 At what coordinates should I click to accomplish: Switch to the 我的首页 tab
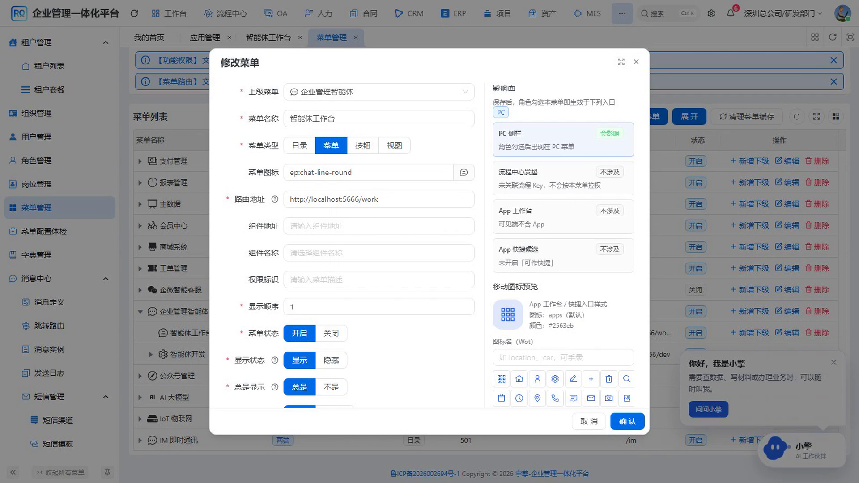pyautogui.click(x=149, y=38)
